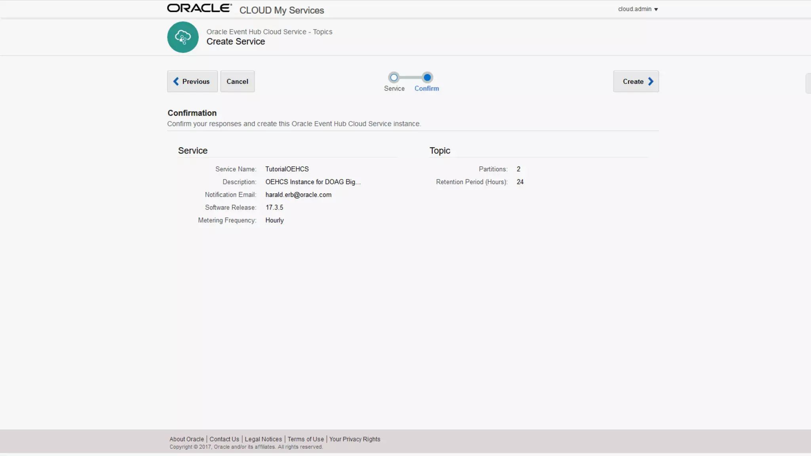Click the Previous button's left chevron
The image size is (811, 456).
(176, 82)
